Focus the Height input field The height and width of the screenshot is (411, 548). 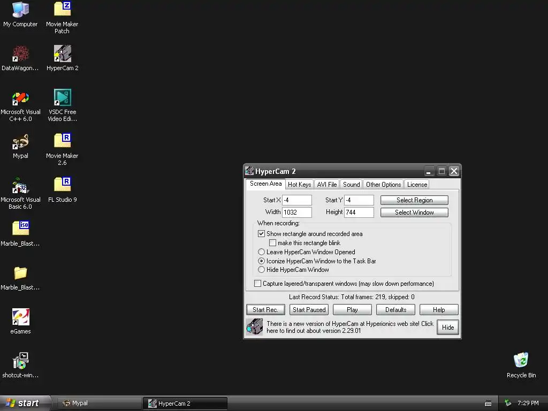click(x=359, y=212)
